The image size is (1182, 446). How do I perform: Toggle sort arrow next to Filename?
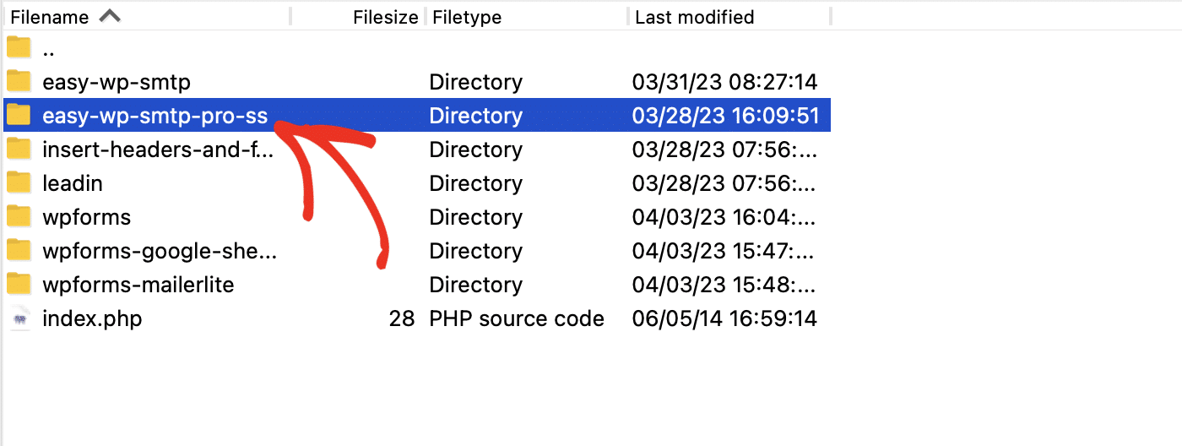click(111, 16)
